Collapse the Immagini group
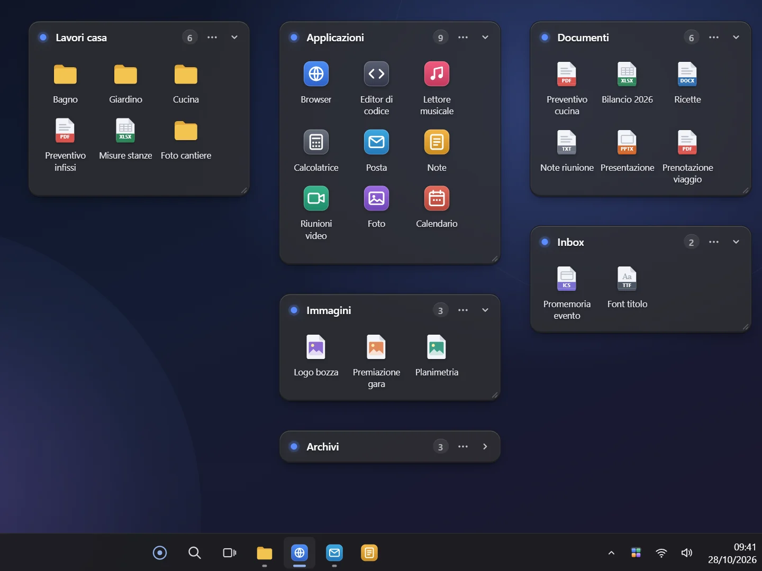Viewport: 762px width, 571px height. click(x=485, y=310)
